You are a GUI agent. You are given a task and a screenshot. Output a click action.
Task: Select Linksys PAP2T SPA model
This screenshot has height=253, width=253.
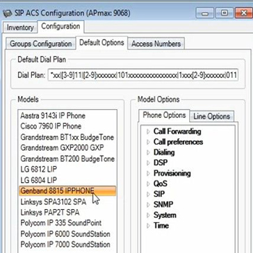67,212
